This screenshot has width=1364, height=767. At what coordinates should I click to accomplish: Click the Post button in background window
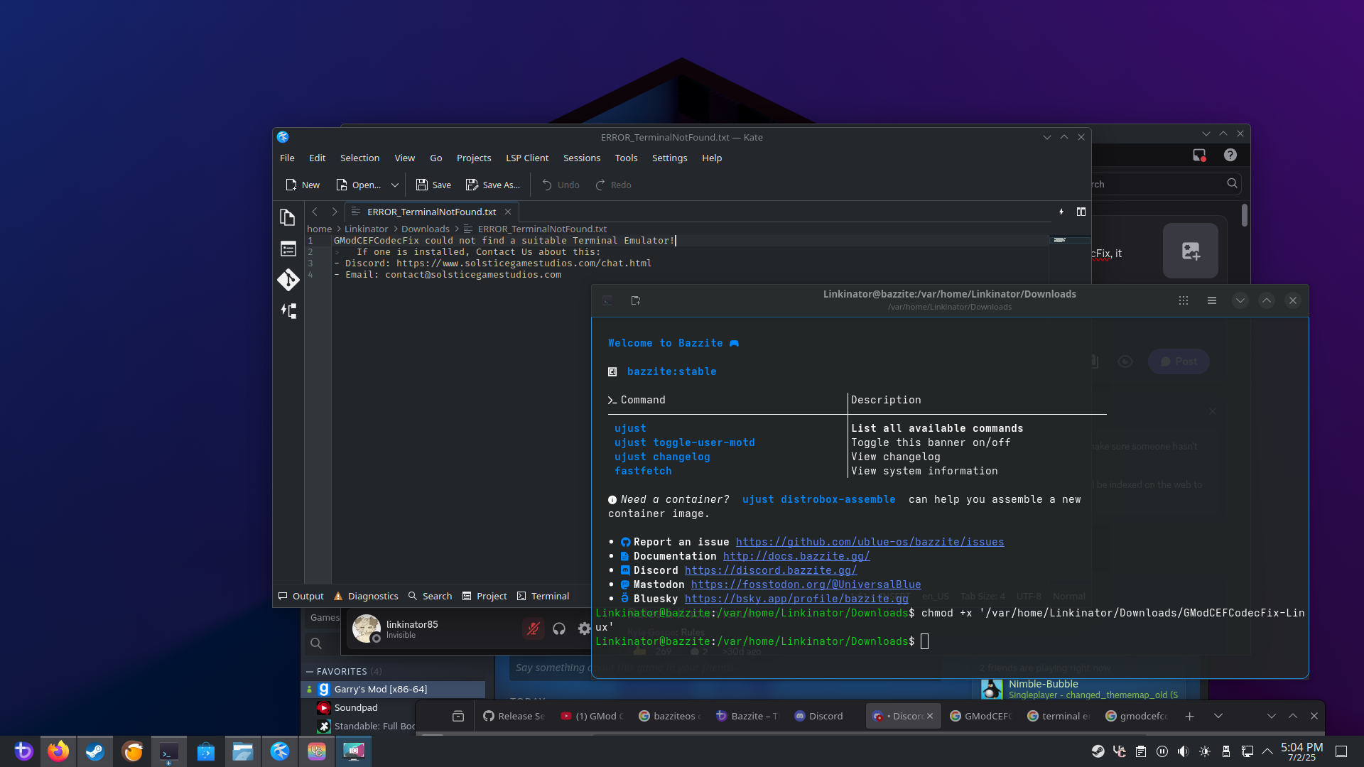coord(1179,361)
